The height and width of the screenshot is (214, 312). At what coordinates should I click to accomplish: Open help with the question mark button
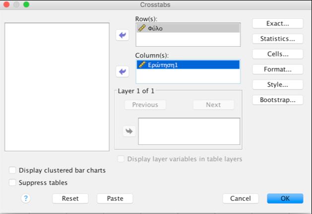coord(26,198)
